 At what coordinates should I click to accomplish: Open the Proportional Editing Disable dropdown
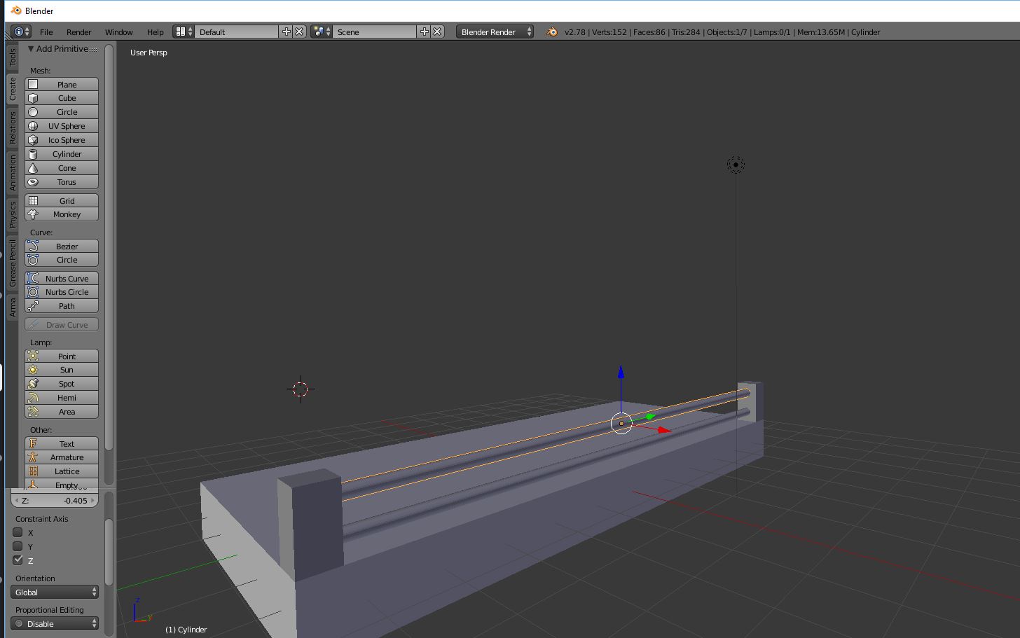[55, 624]
